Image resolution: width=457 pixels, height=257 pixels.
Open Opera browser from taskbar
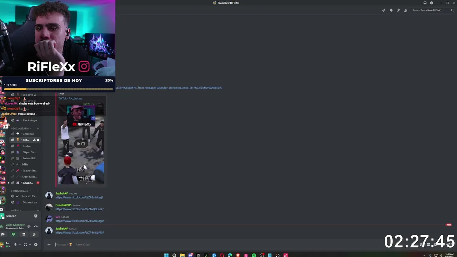tap(222, 255)
